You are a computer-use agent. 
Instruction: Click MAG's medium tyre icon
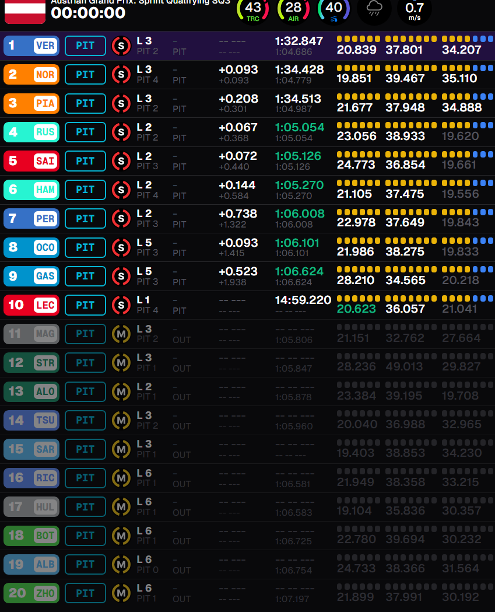click(121, 334)
